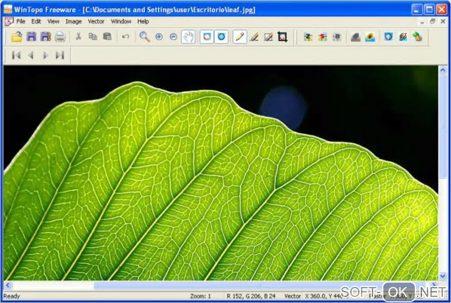Click the brown swirl vector options icon
This screenshot has height=303, width=451.
click(x=403, y=37)
